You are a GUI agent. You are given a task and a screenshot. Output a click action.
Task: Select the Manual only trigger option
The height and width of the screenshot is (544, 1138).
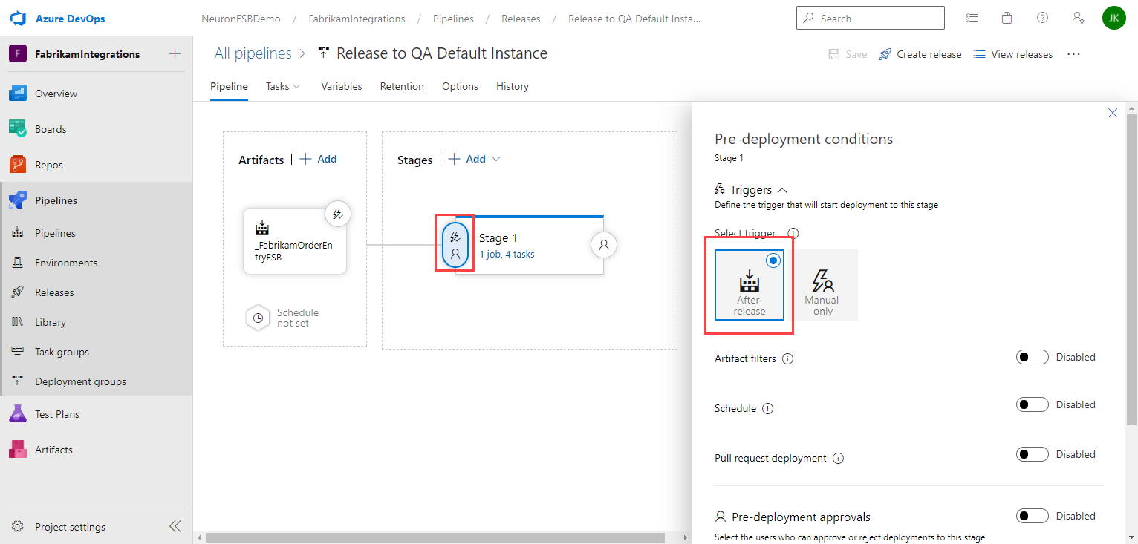point(822,284)
